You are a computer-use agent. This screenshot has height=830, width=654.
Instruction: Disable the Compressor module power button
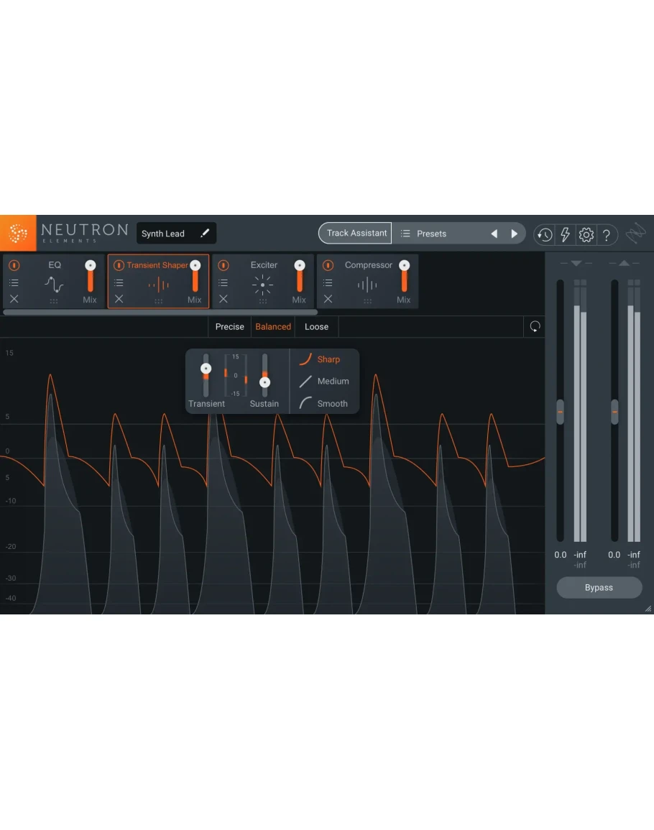[x=328, y=265]
